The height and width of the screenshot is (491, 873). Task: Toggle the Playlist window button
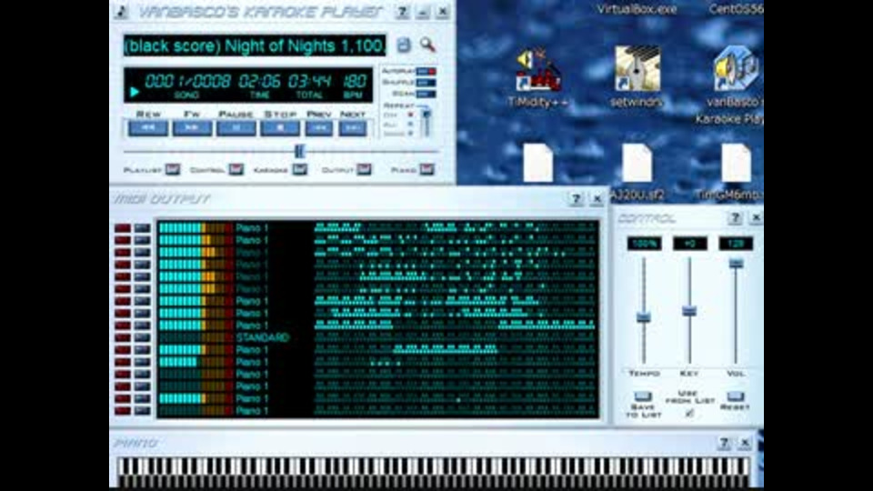tap(173, 169)
